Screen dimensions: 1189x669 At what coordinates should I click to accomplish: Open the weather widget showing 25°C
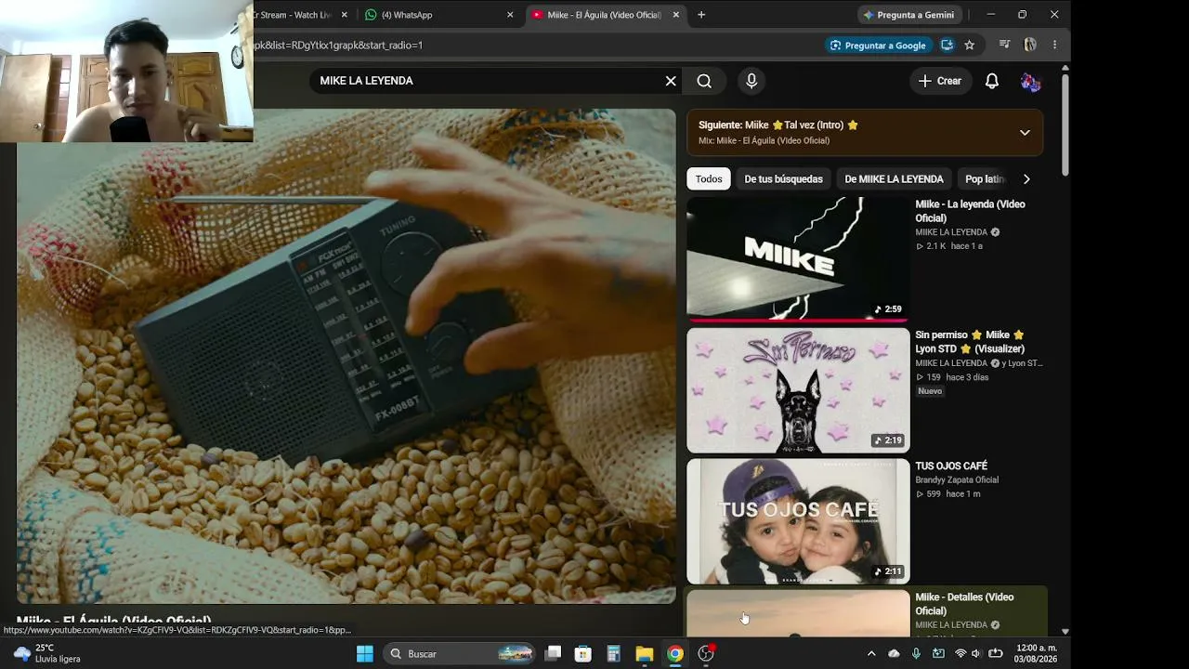[46, 653]
